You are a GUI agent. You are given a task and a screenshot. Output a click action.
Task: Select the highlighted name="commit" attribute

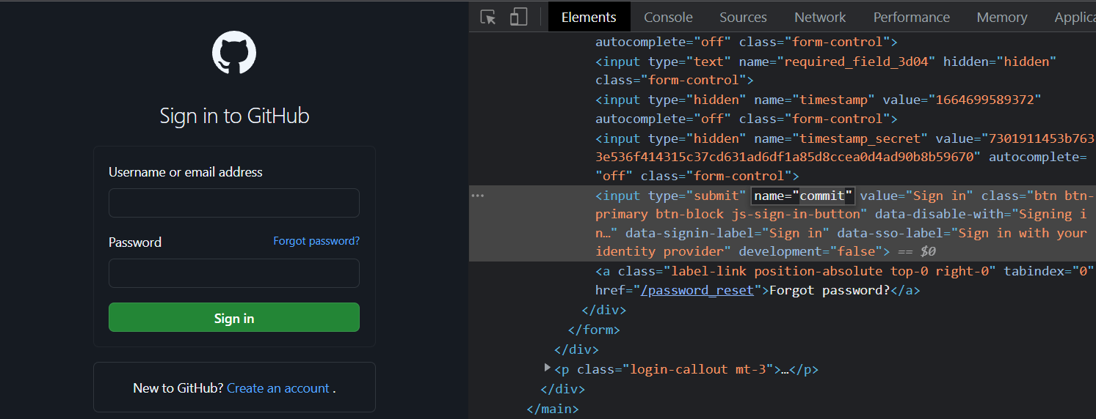[x=803, y=196]
